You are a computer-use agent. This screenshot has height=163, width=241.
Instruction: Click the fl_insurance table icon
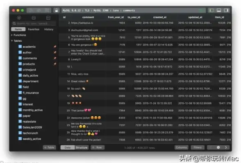[20, 93]
